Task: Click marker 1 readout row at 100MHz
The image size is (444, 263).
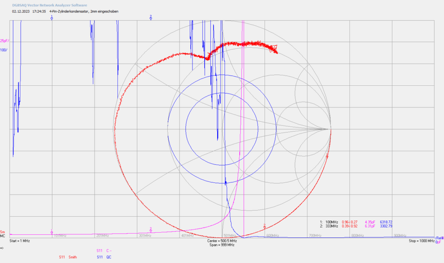Action: [356, 222]
